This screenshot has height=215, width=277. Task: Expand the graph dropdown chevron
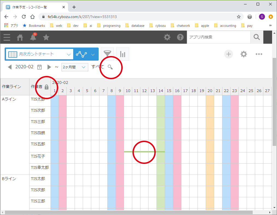tap(93, 54)
